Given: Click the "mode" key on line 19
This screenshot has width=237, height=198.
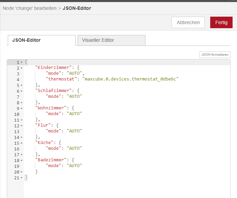Looking at the screenshot, I should pos(53,166).
